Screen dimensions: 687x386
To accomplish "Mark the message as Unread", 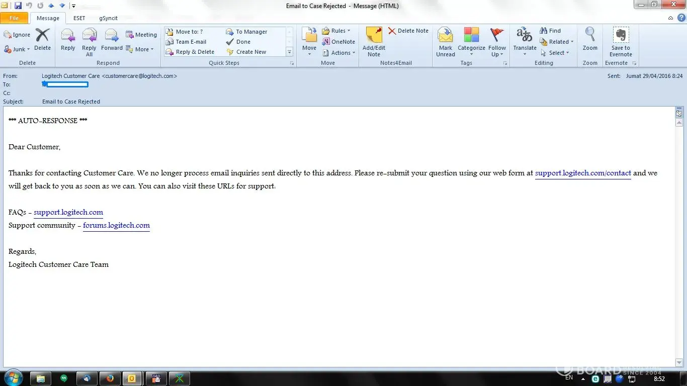I will [x=445, y=42].
